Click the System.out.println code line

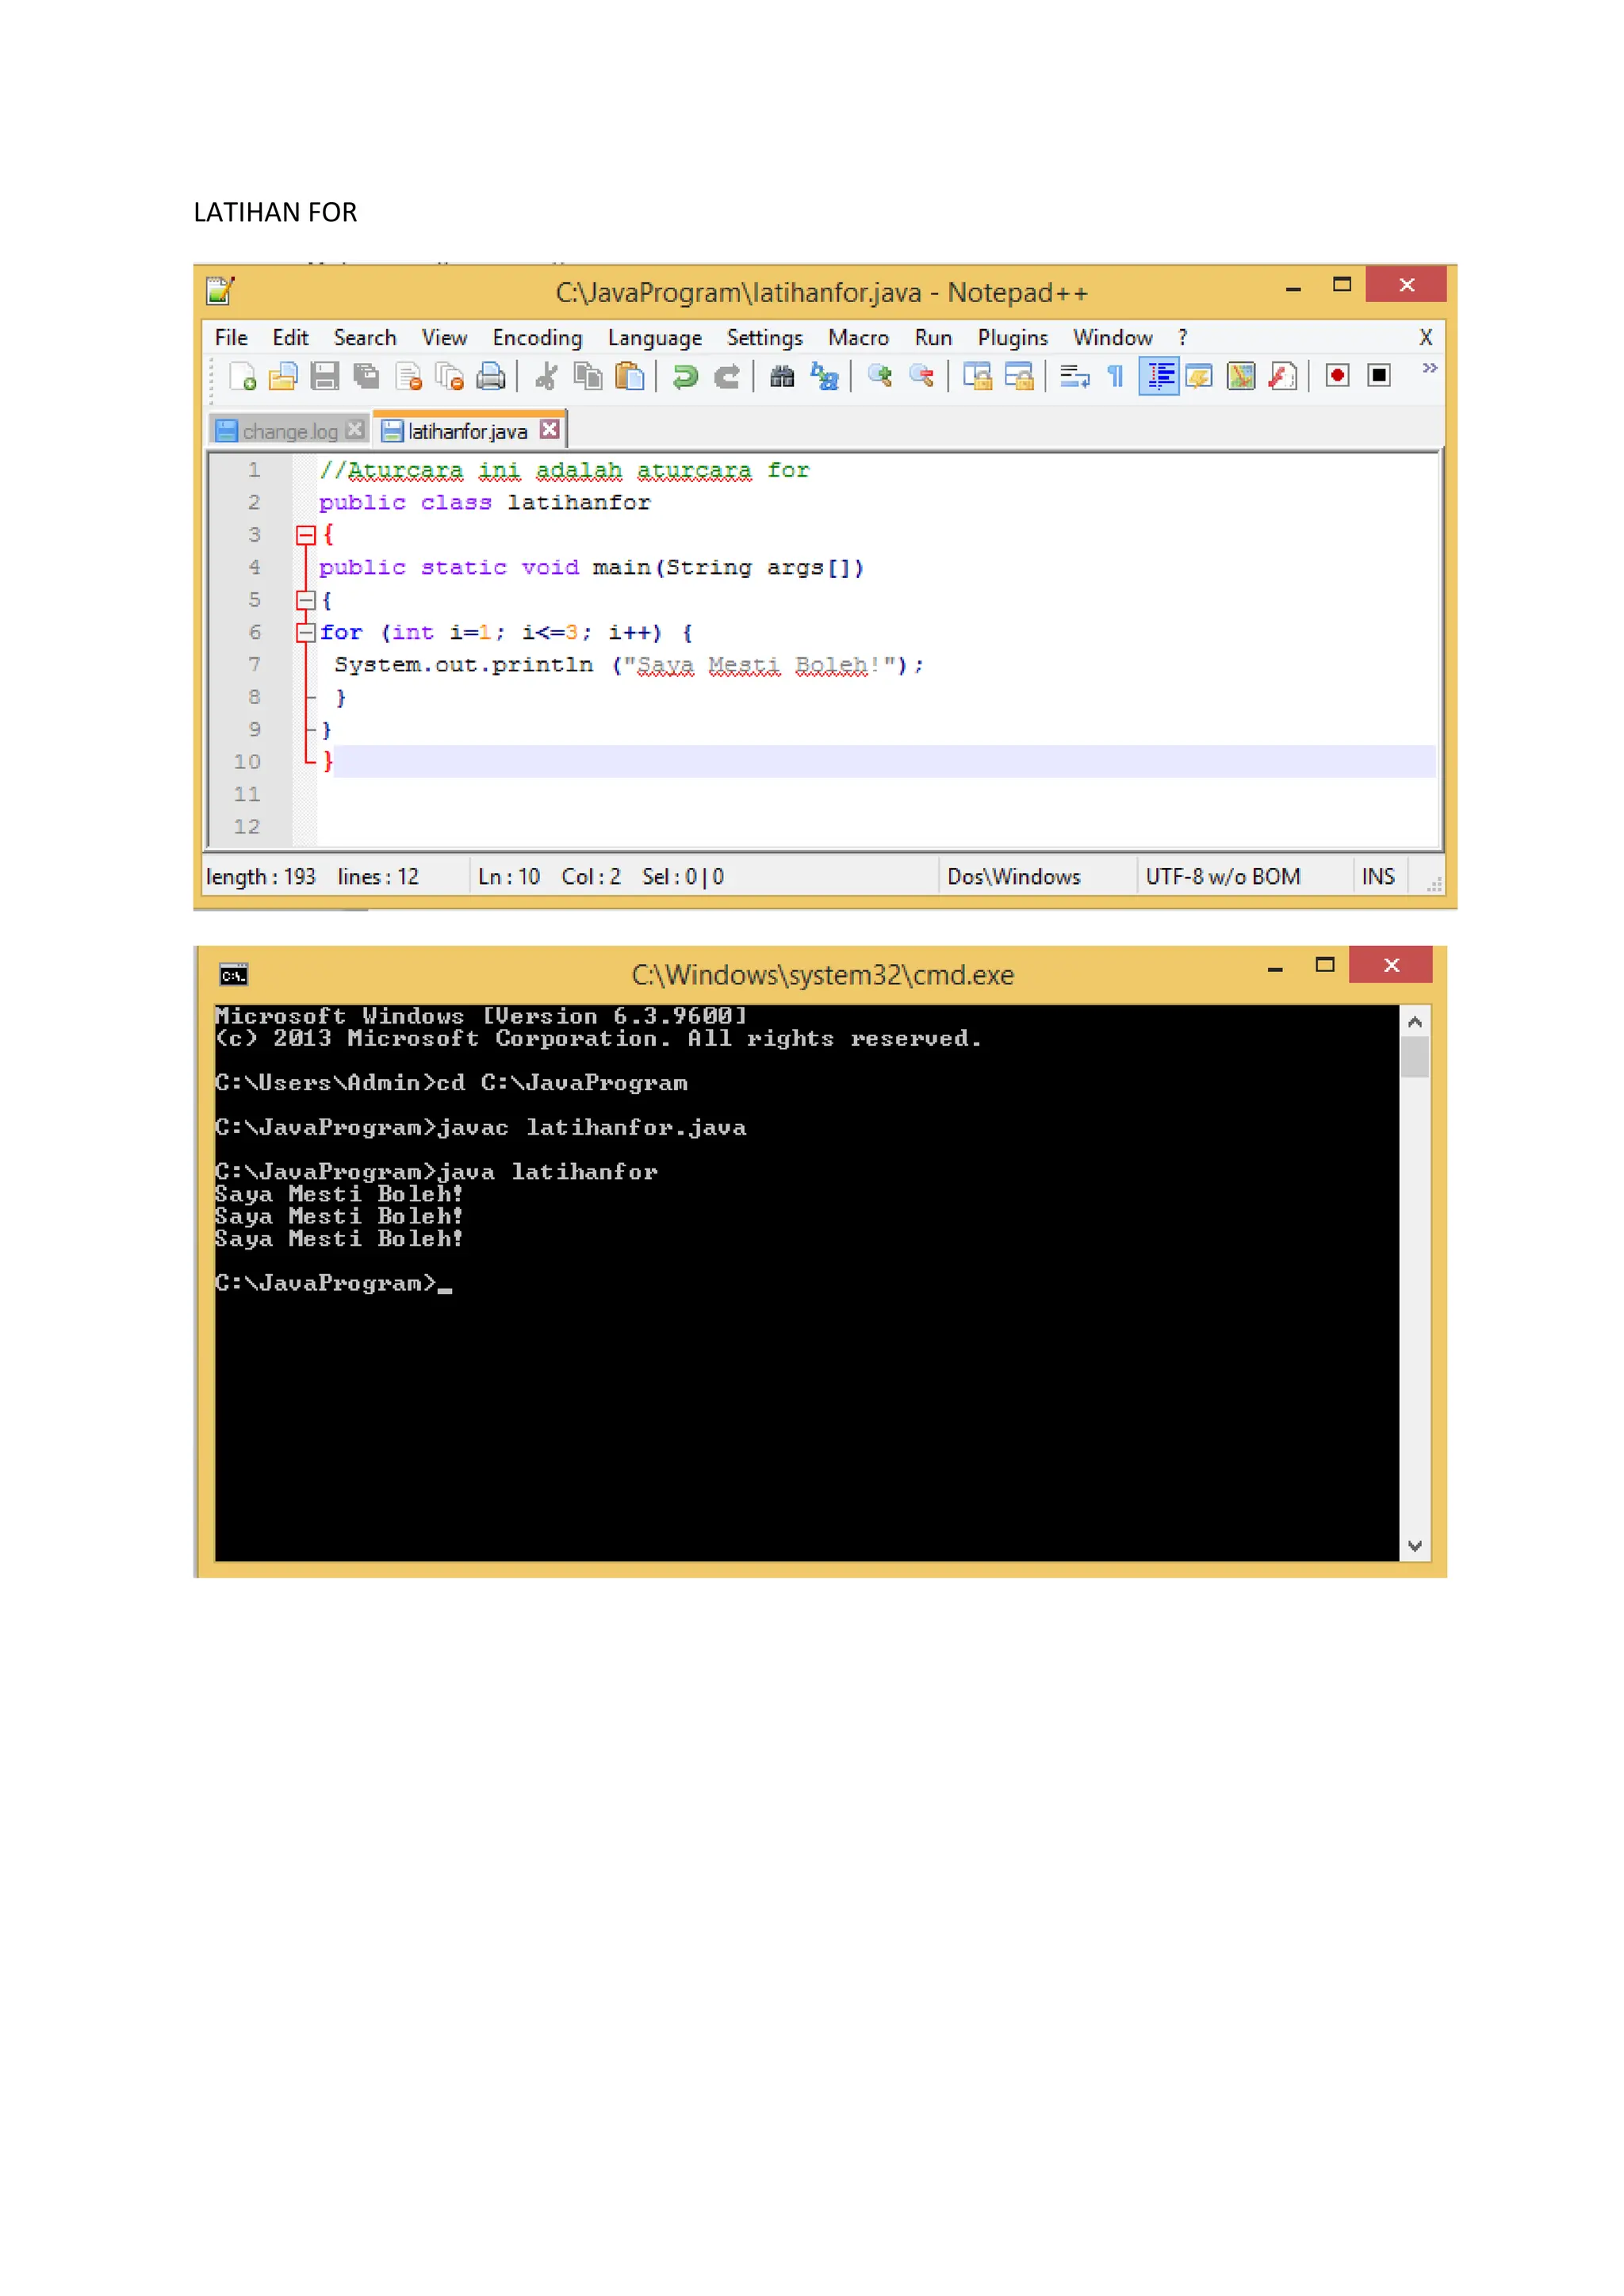pyautogui.click(x=629, y=665)
